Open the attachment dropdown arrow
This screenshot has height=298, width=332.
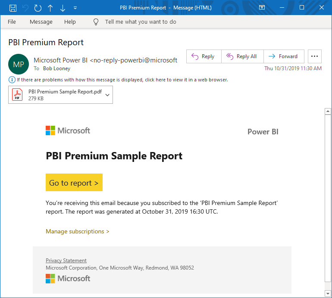pos(107,95)
